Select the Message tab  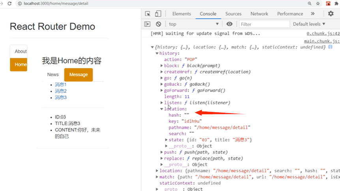[79, 75]
